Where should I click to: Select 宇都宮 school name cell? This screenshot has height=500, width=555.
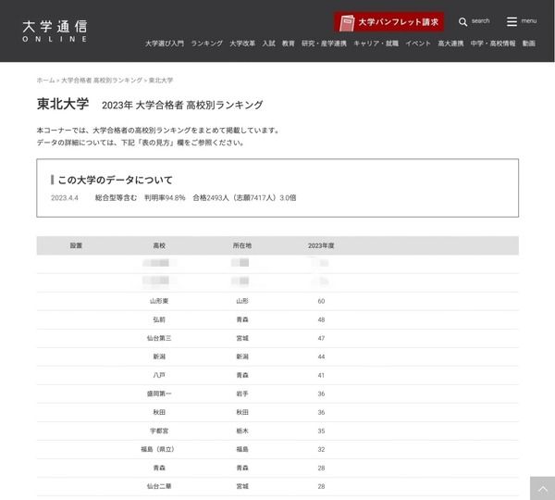pos(159,431)
